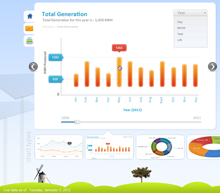The height and width of the screenshot is (193, 220).
Task: Click the Home icon in sidebar
Action: [30, 16]
